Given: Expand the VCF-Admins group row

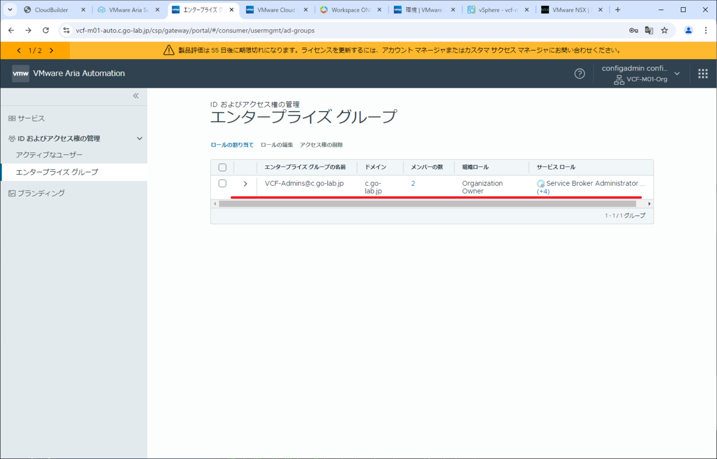Looking at the screenshot, I should 245,184.
